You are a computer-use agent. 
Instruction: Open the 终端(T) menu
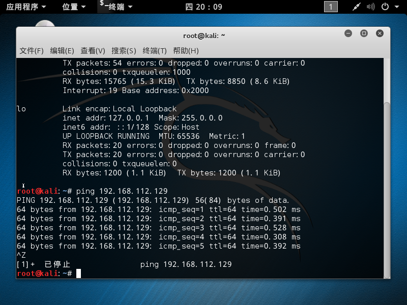[155, 50]
